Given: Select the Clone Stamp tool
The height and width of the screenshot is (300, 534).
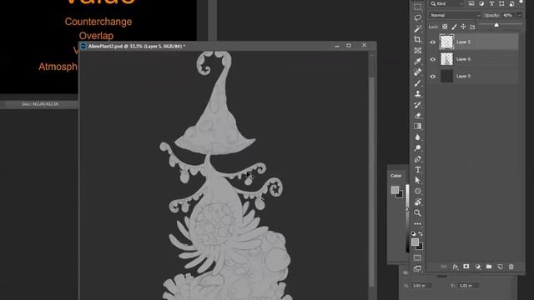Looking at the screenshot, I should [417, 94].
